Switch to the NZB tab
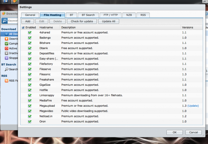208x144 pixels. [129, 15]
